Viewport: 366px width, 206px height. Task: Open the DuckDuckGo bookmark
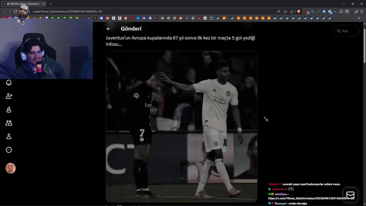pyautogui.click(x=126, y=18)
